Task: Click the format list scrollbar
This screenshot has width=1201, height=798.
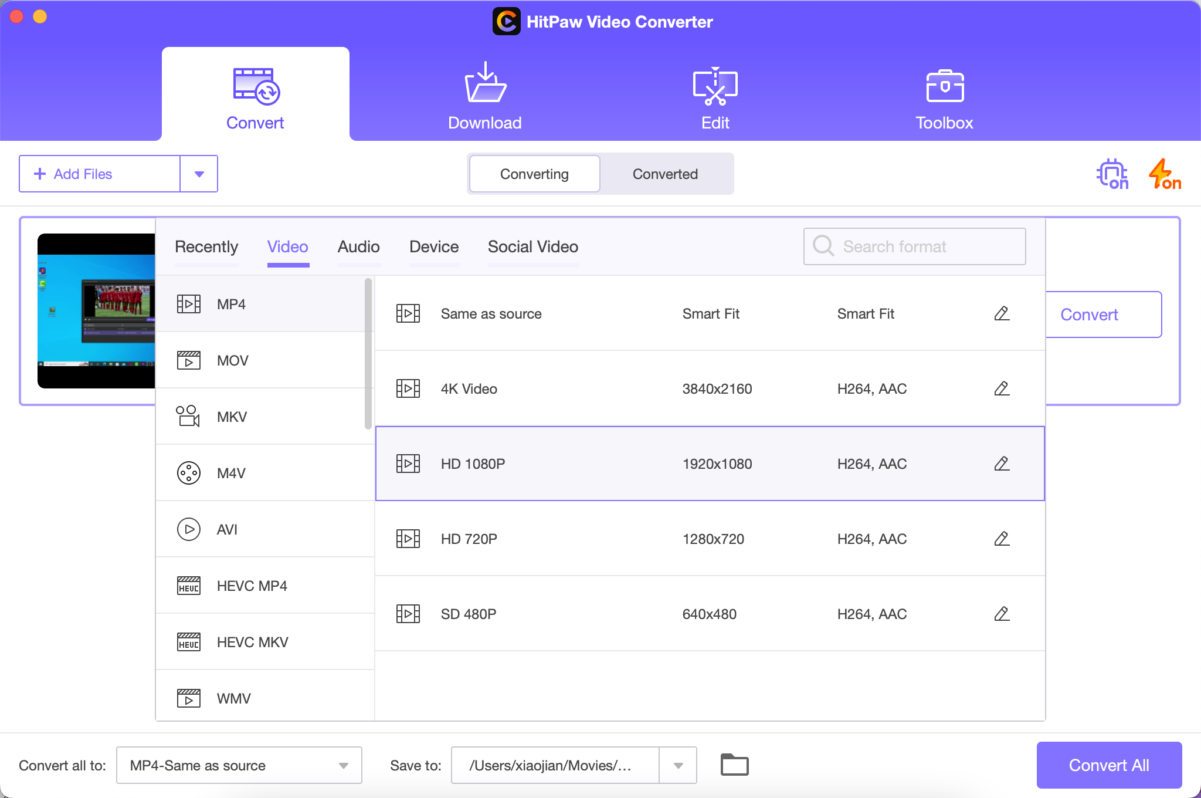Action: pos(368,353)
